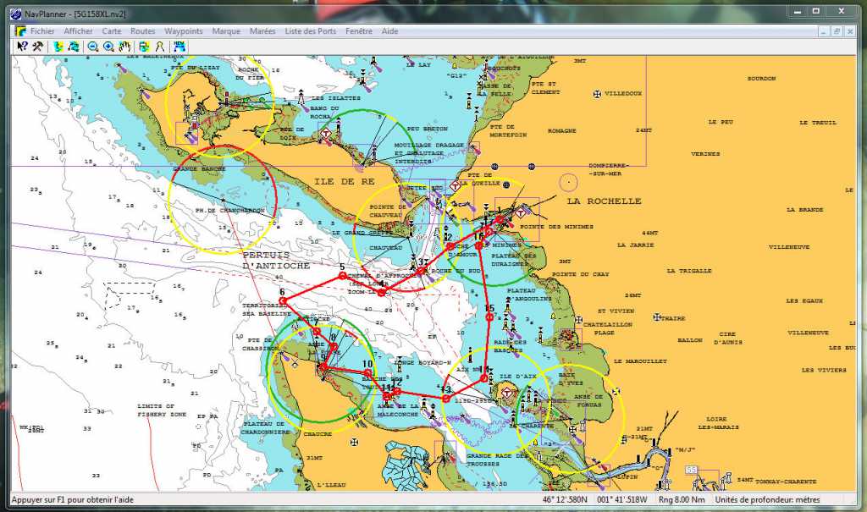Click the zoom out magnifier
867x512 pixels.
[94, 47]
